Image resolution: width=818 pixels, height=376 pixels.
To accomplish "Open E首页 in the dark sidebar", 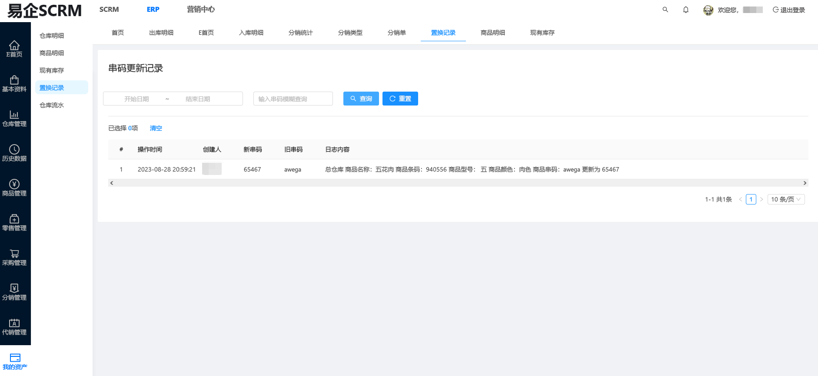I will [x=14, y=49].
